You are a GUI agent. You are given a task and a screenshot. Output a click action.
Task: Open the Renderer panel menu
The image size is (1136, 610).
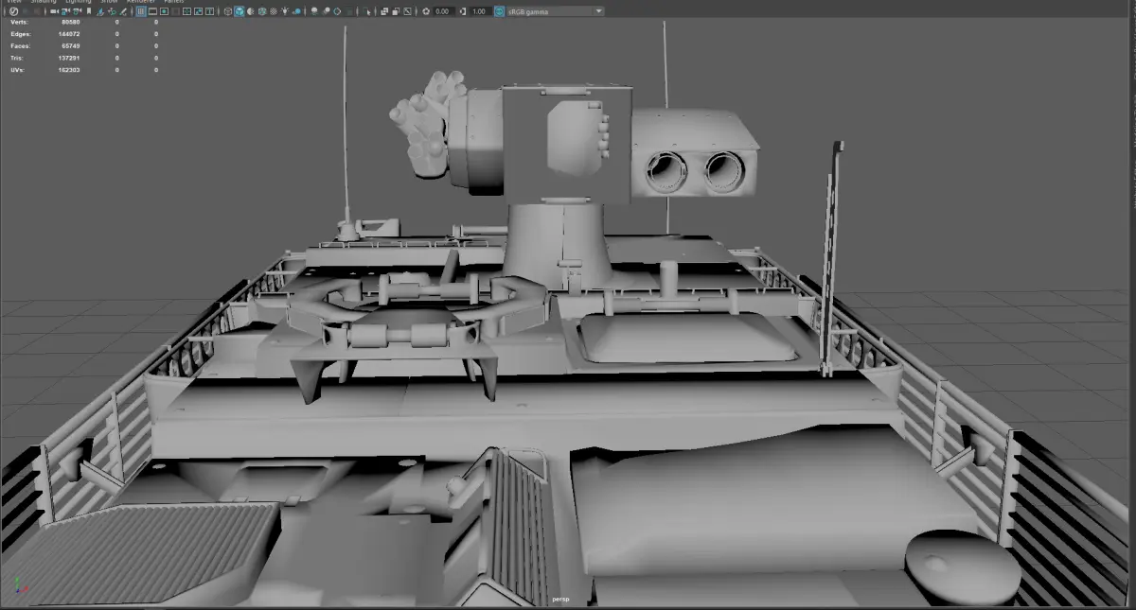pos(141,2)
